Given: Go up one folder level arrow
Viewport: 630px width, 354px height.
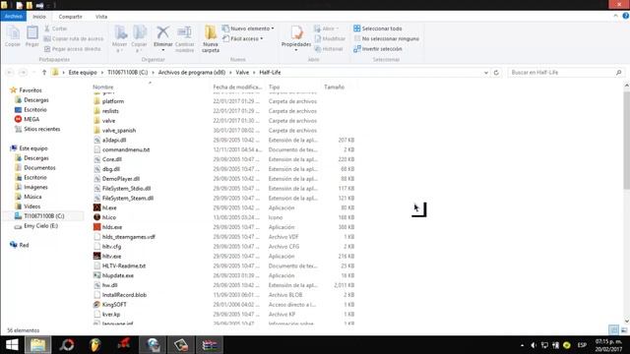Looking at the screenshot, I should click(x=44, y=72).
